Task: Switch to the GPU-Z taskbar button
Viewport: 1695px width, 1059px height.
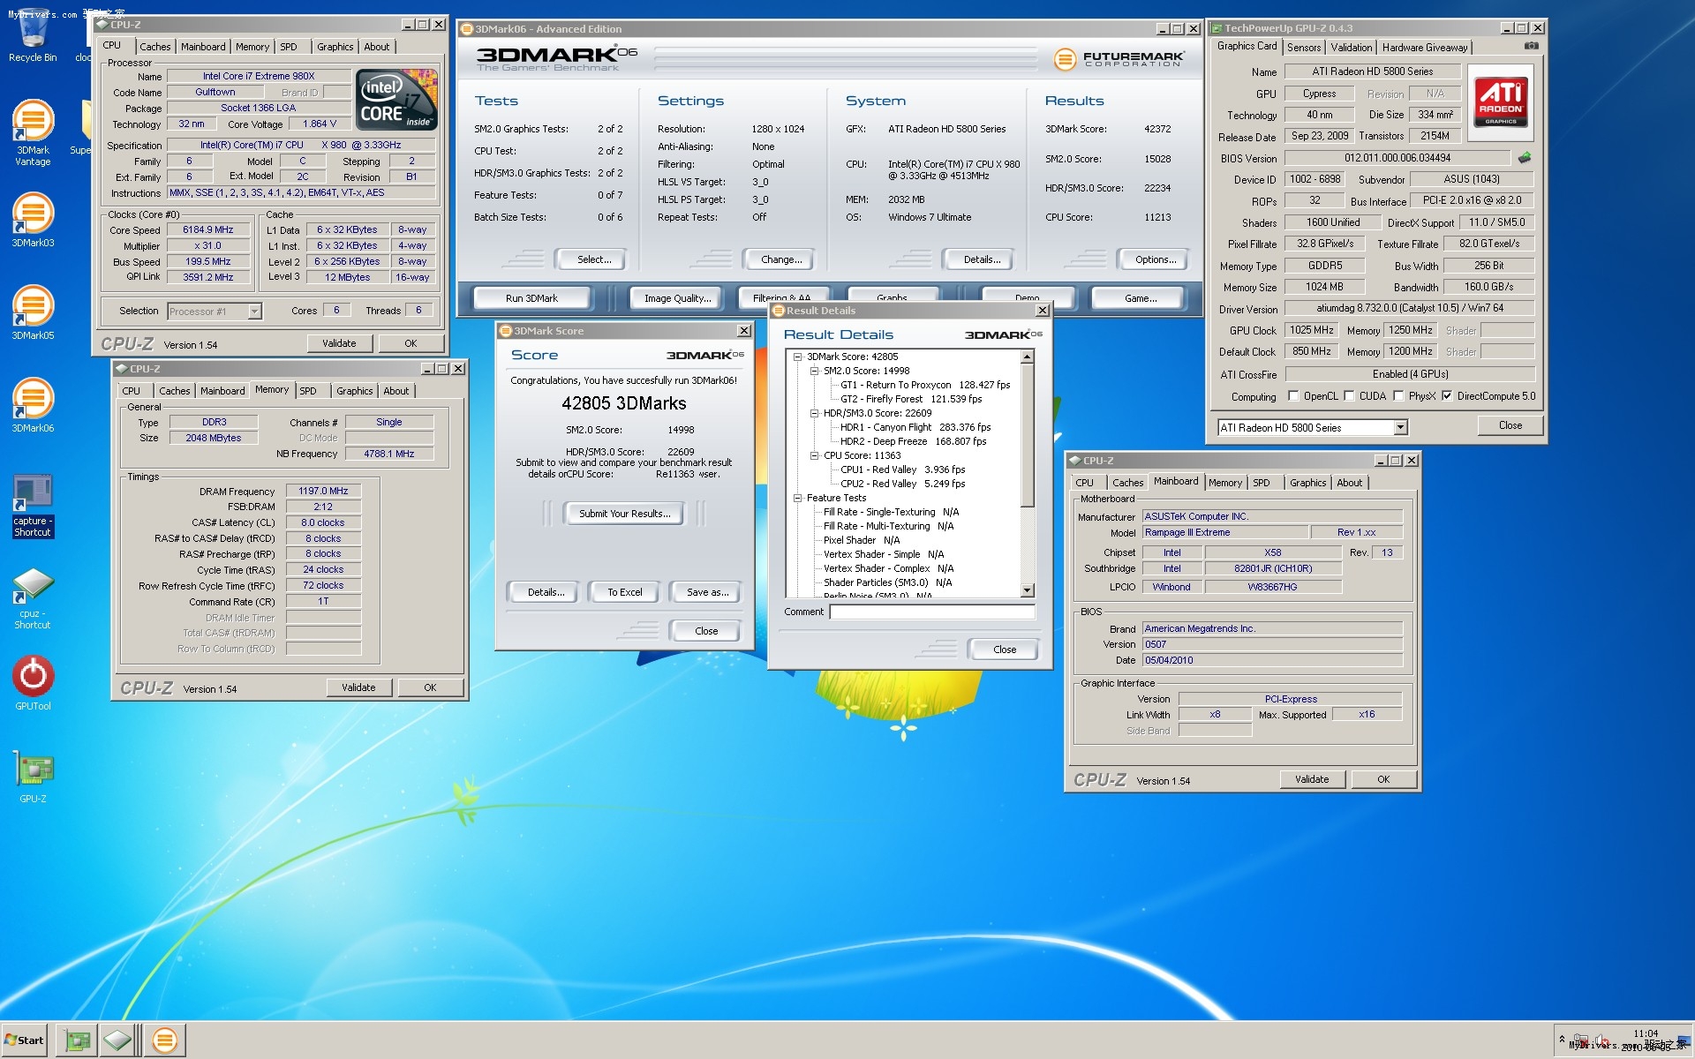Action: (x=78, y=1040)
